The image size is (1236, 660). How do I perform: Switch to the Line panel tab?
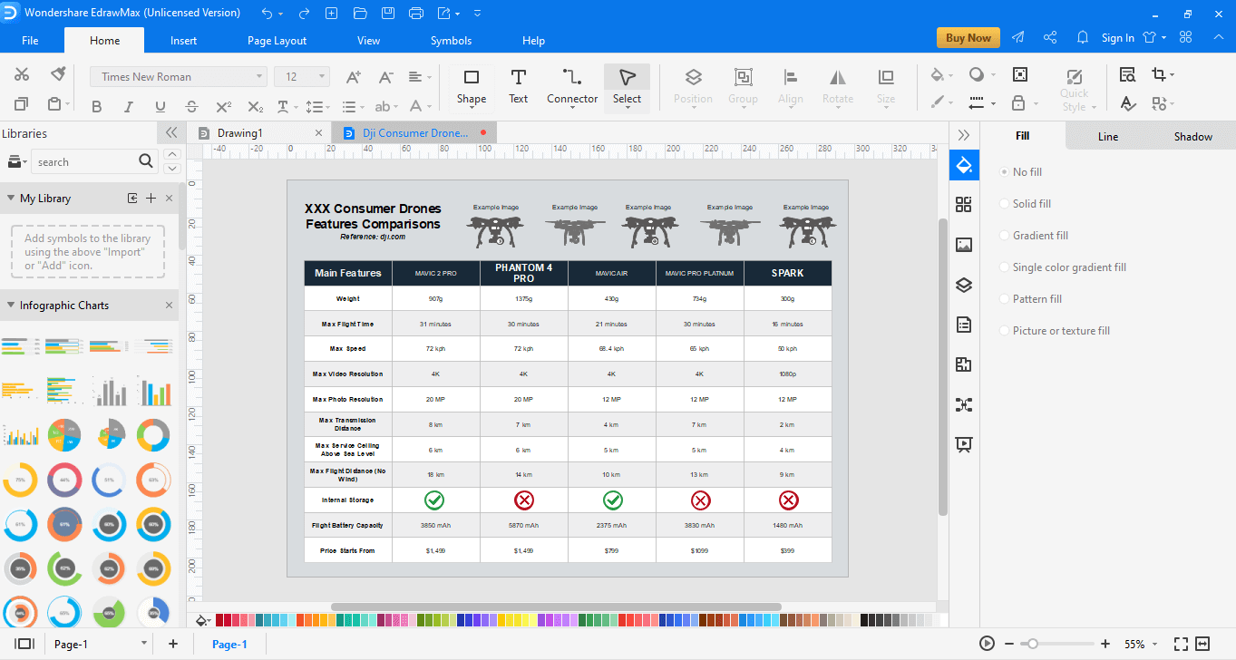coord(1107,137)
